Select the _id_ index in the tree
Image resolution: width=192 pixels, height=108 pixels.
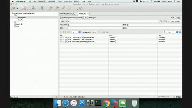(x=21, y=20)
